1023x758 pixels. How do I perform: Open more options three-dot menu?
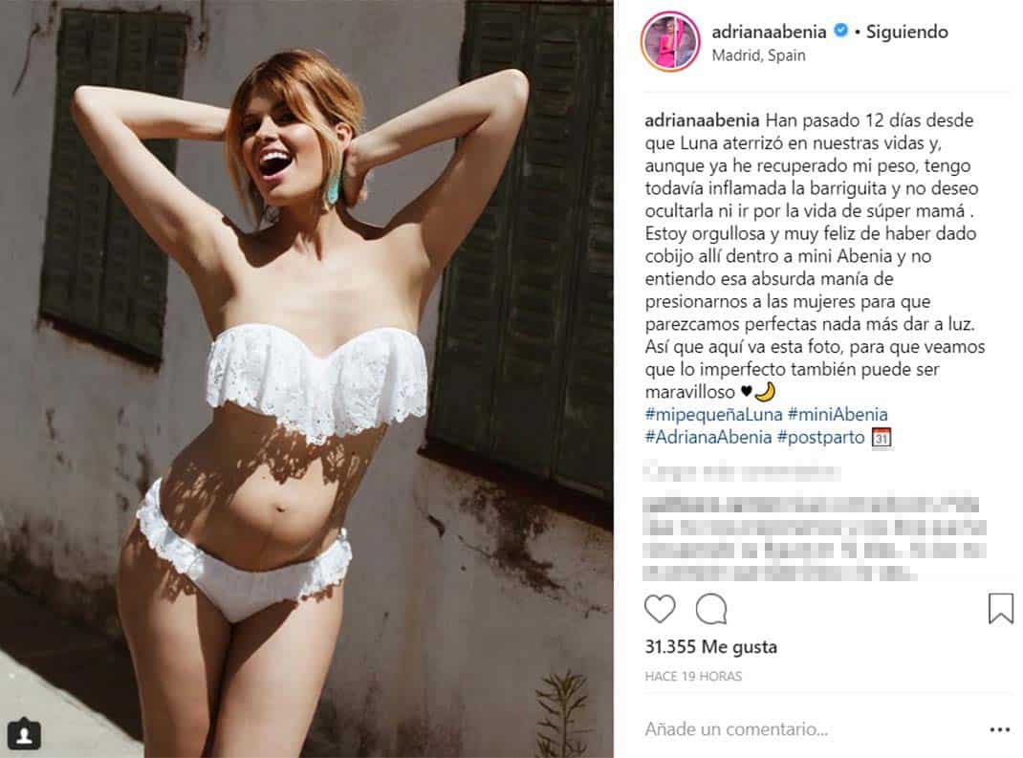pos(999,729)
